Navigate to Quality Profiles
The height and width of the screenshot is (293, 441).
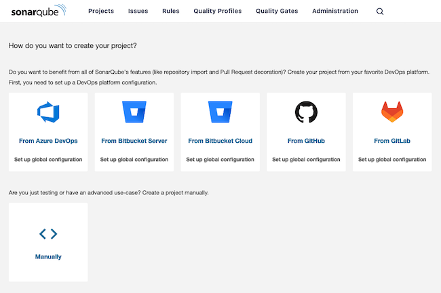click(x=217, y=12)
